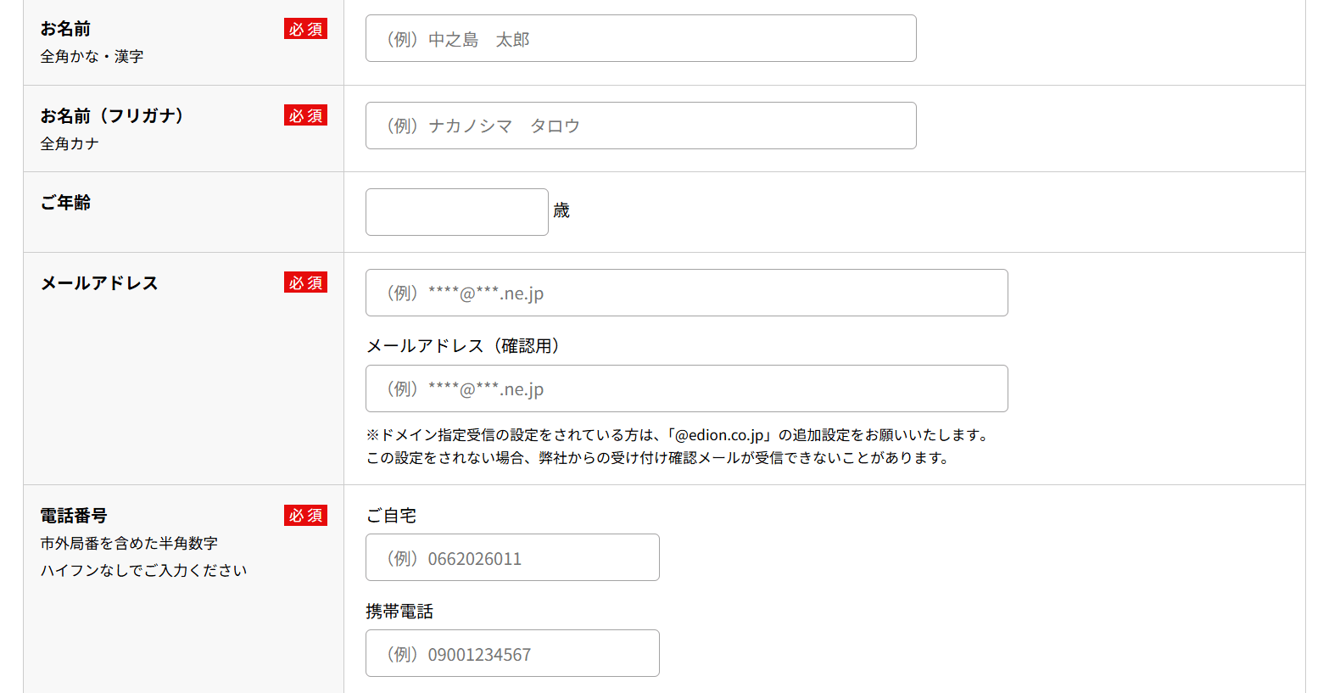The width and height of the screenshot is (1340, 693).
Task: Click the 携帯電話 label above mobile field
Action: pos(399,612)
